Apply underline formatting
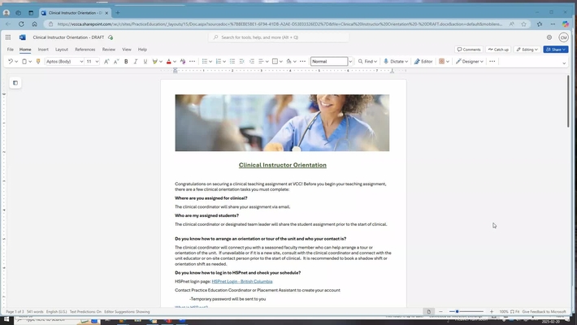 coord(145,62)
